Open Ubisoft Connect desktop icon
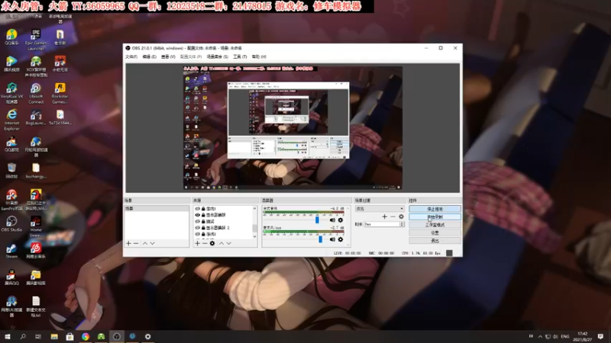This screenshot has height=343, width=611. click(36, 93)
